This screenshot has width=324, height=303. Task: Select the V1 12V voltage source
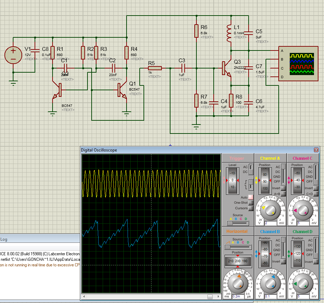point(13,55)
